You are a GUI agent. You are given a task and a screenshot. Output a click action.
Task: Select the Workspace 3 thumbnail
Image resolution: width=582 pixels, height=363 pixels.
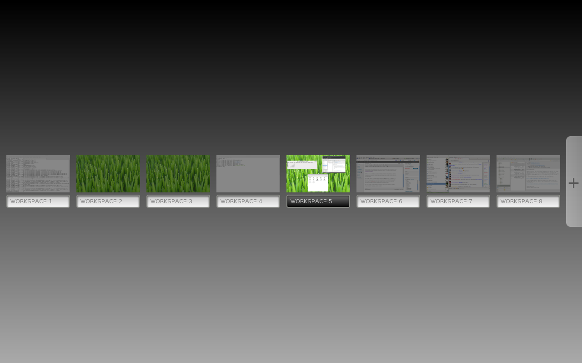[178, 174]
